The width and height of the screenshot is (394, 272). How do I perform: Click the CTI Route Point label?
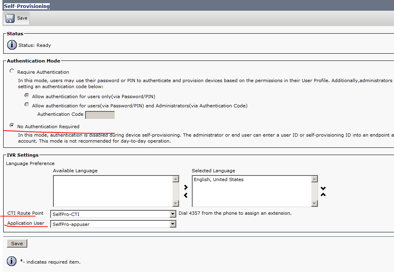click(x=25, y=213)
